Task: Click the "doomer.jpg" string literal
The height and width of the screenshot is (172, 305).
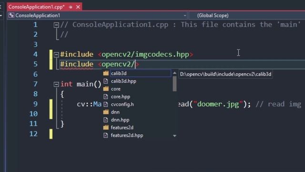Action: coord(218,104)
